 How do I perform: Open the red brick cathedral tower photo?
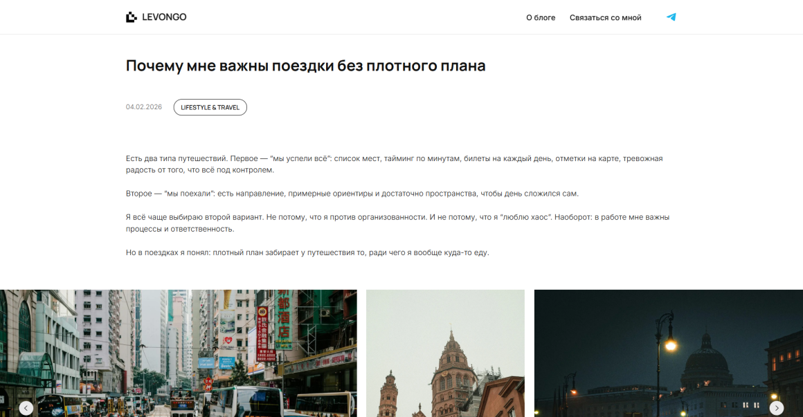click(x=445, y=353)
